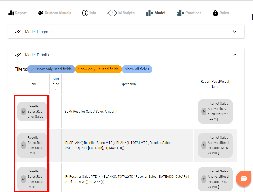
Task: Click the TOTALMTD expression cell
Action: coord(128,145)
